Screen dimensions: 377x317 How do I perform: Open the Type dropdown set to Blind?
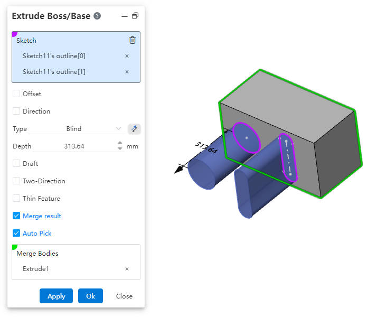(x=77, y=129)
